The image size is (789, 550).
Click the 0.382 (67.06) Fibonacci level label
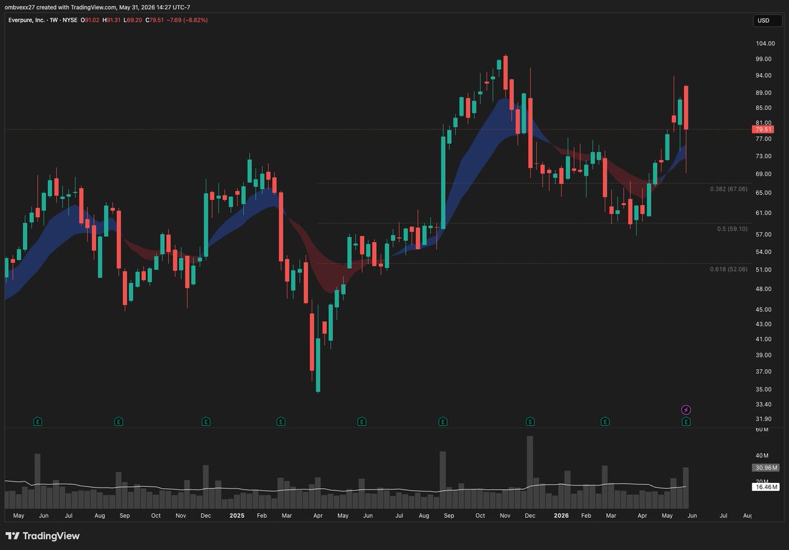click(729, 189)
